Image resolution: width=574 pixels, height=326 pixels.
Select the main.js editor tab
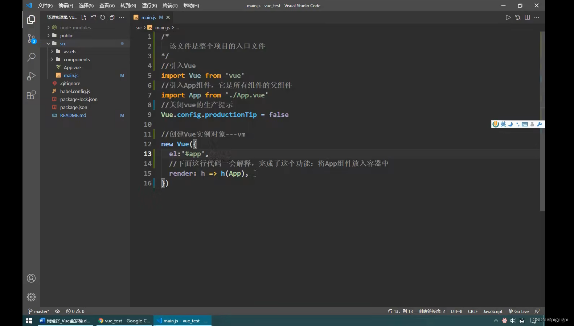pos(151,17)
